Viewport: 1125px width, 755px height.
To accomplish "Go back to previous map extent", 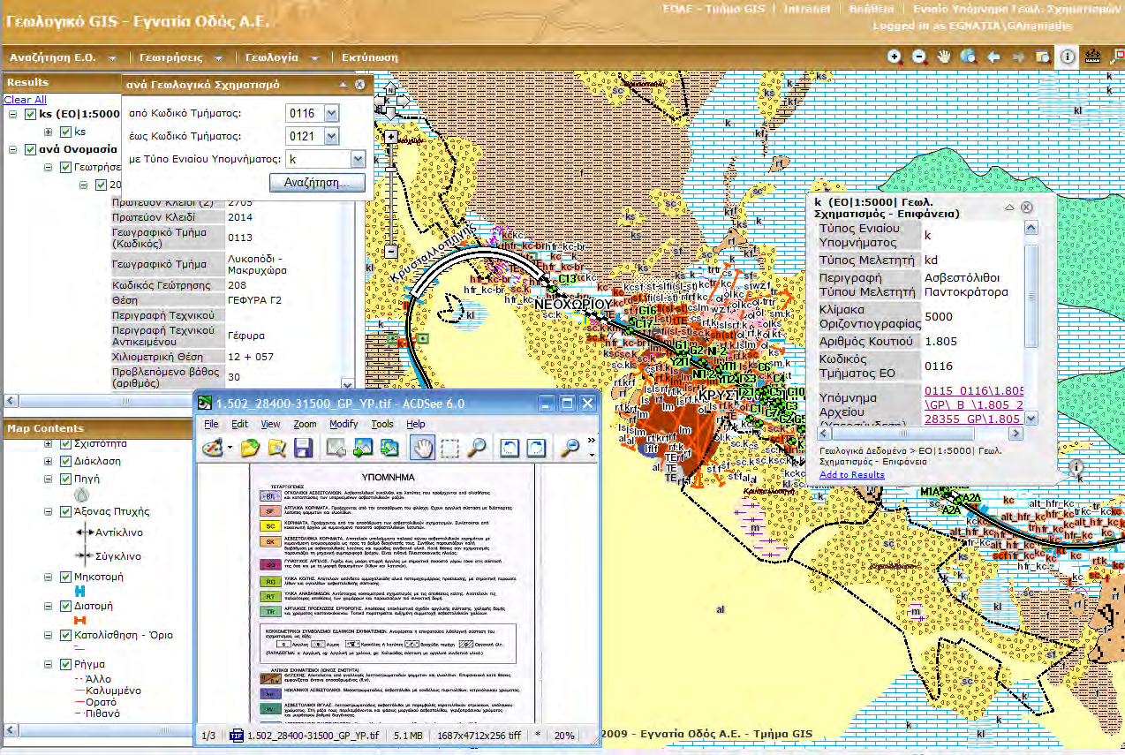I will coord(993,57).
